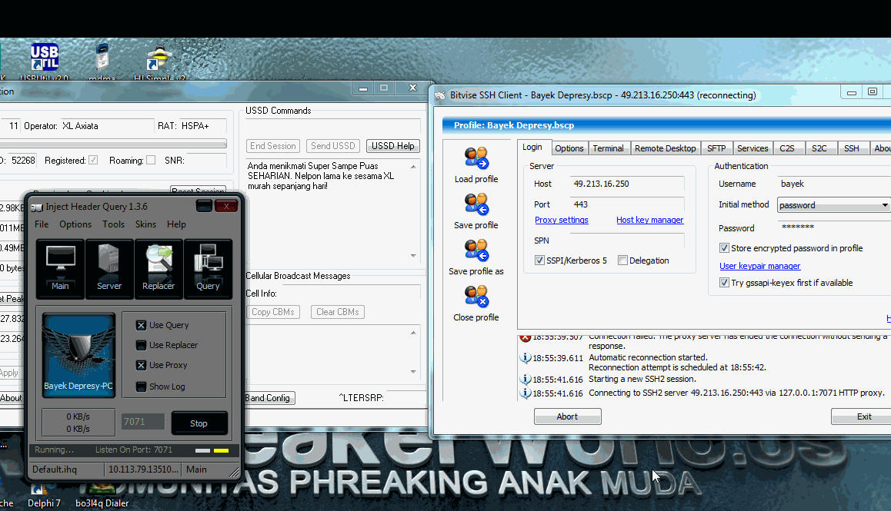Click Close profile icon in Bitvise
Screen dimensions: 891x511
click(x=476, y=297)
